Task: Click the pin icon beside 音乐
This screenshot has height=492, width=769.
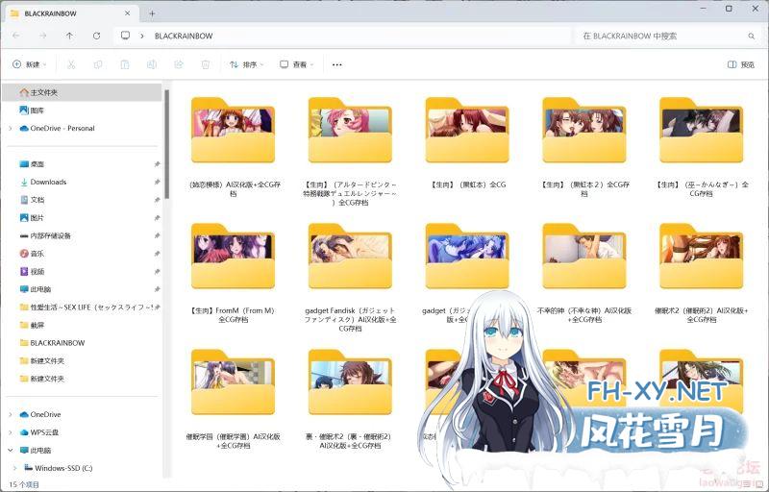Action: [x=157, y=254]
